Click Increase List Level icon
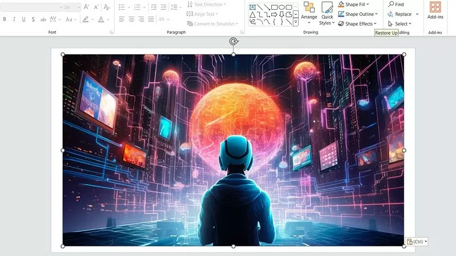The image size is (456, 256). point(164,7)
